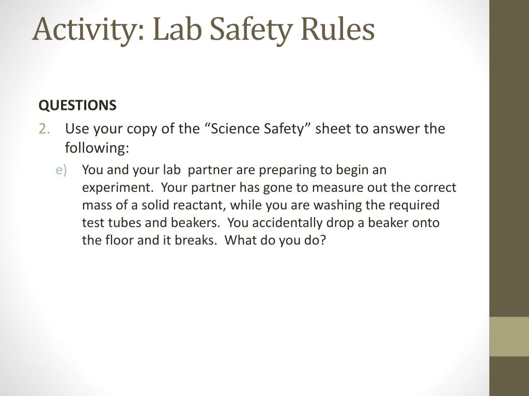Click the word "Activity:" in the title
Screen dimensions: 529x396
tap(89, 30)
